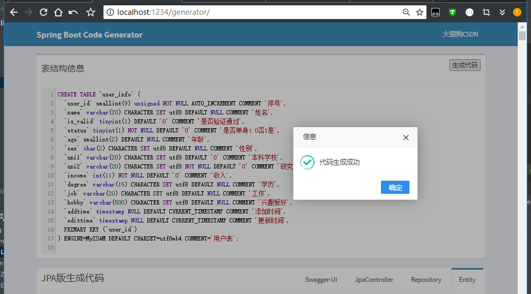This screenshot has height=294, width=531.
Task: Reload the page with the refresh icon
Action: pos(43,12)
